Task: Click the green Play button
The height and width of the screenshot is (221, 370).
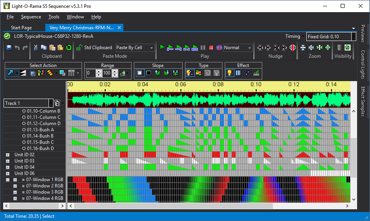Action: [162, 47]
